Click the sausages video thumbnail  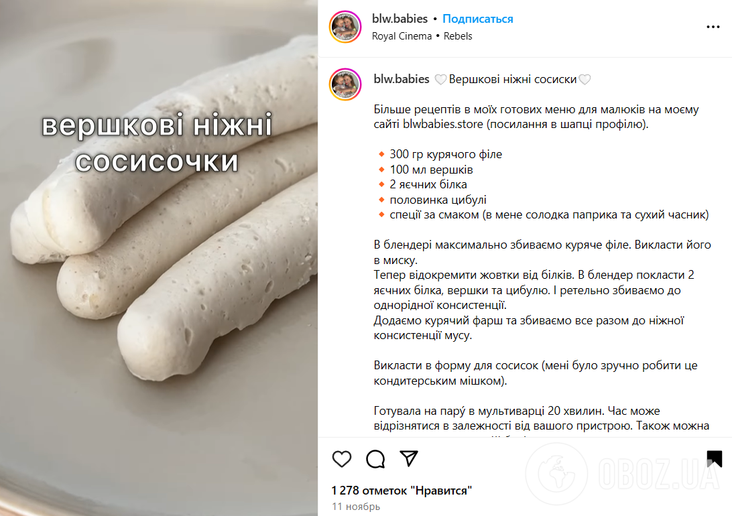click(x=159, y=258)
